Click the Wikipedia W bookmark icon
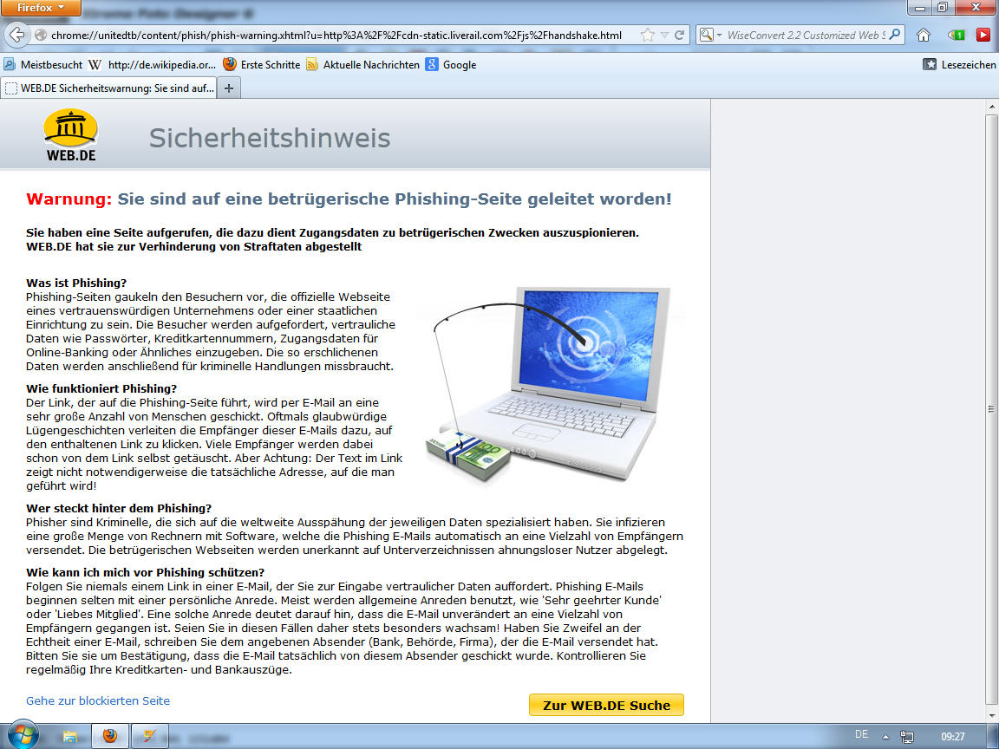This screenshot has height=749, width=999. point(95,64)
